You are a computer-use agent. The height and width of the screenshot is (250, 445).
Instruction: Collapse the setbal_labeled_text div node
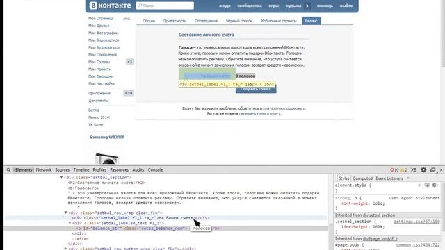point(70,223)
